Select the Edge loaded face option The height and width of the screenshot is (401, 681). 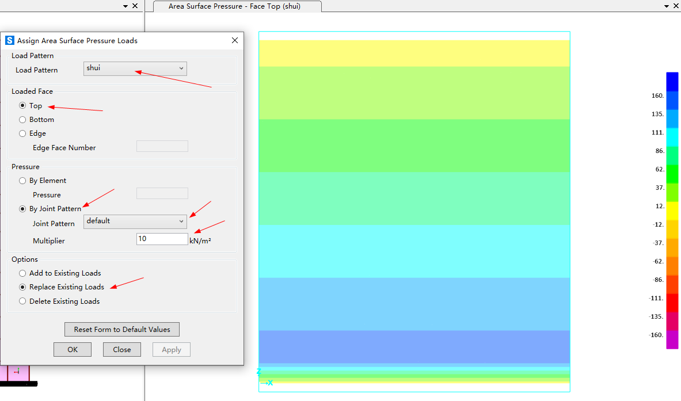click(23, 133)
